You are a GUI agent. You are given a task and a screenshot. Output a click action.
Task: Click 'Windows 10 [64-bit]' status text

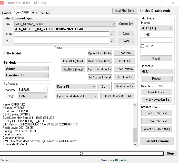tap(115, 160)
